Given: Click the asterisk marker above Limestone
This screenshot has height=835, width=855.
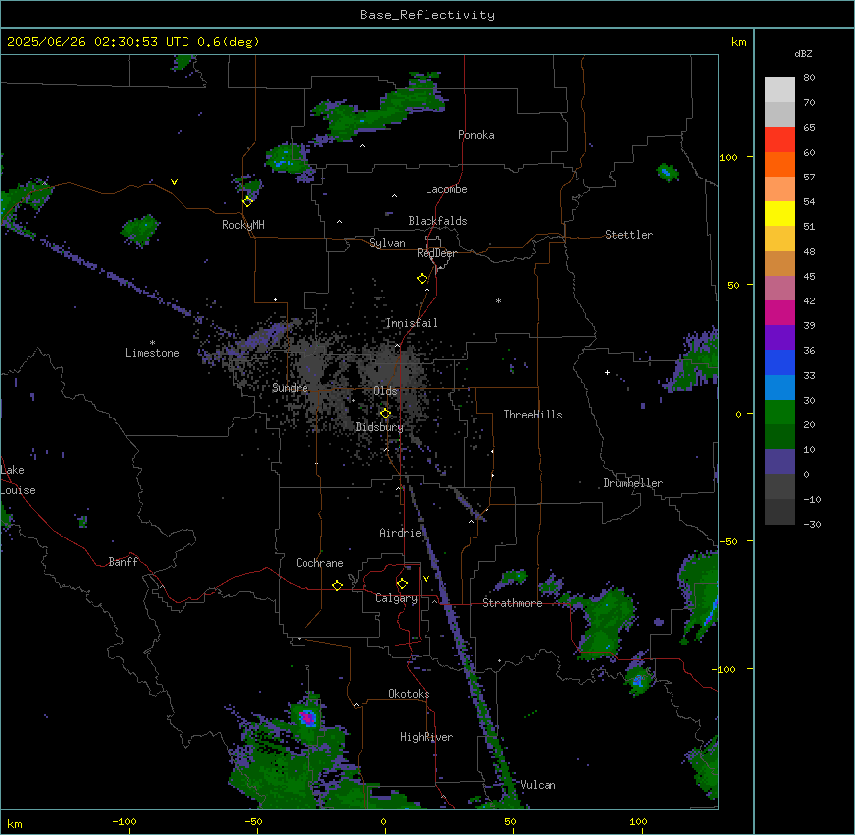Looking at the screenshot, I should coord(152,343).
